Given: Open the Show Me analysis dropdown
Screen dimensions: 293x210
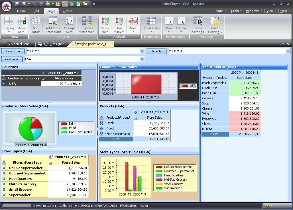Looking at the screenshot, I should coord(105,25).
